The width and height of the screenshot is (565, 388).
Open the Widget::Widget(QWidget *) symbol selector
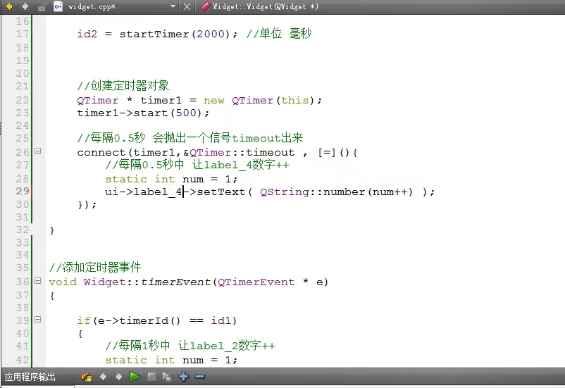pyautogui.click(x=266, y=6)
